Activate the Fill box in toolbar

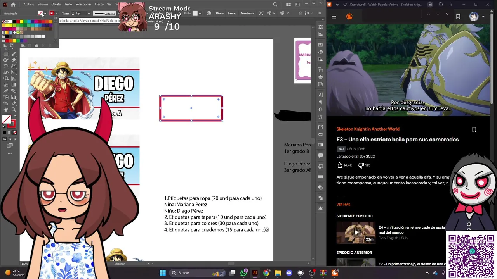7,119
